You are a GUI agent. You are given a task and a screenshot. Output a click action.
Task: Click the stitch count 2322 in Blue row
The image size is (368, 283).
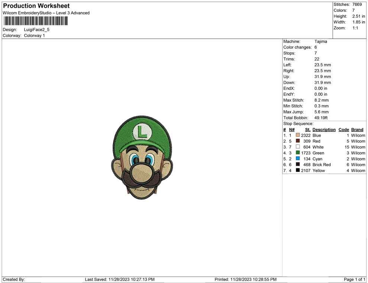[306, 135]
